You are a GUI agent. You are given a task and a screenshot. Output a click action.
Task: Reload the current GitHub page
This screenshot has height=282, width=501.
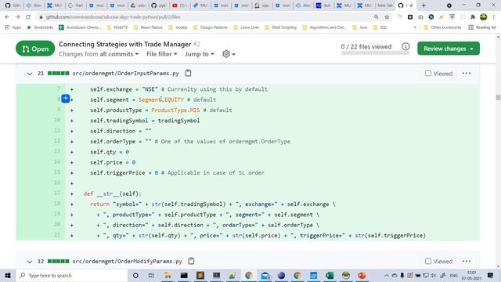(28, 17)
